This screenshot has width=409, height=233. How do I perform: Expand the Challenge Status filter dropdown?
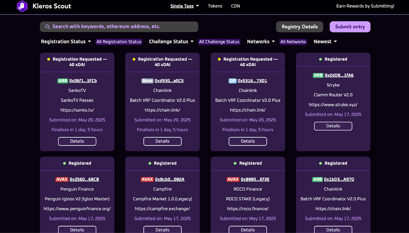(171, 42)
